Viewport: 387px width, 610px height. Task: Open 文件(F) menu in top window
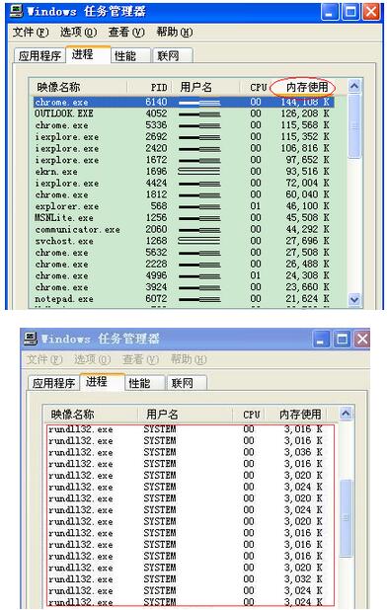pyautogui.click(x=31, y=32)
